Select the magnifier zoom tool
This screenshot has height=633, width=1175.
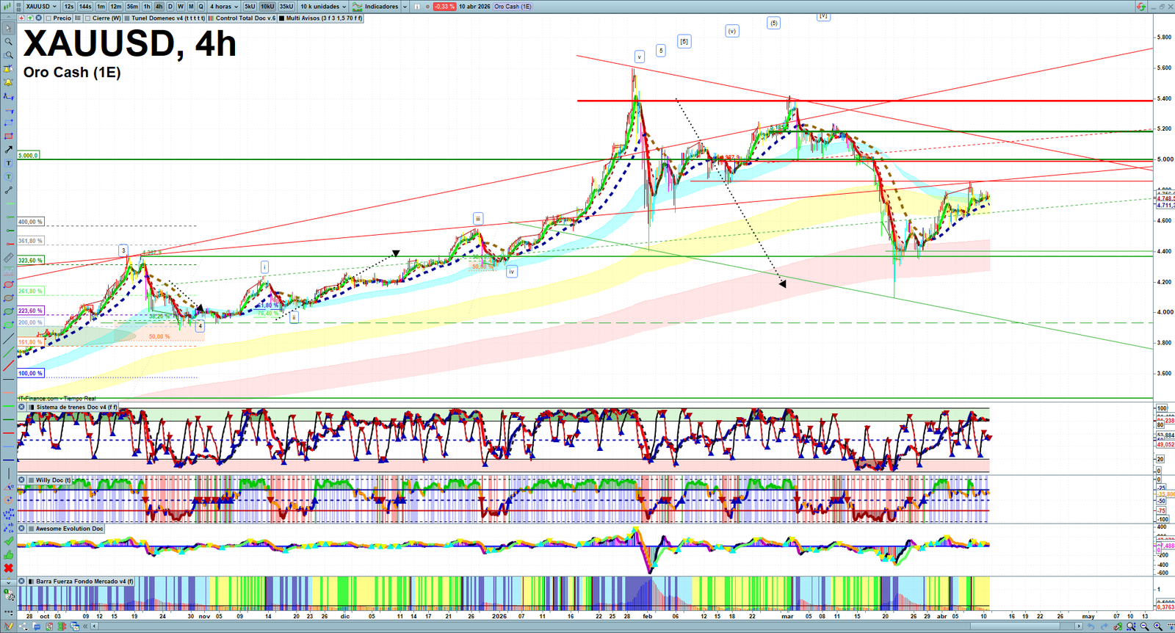click(x=8, y=42)
